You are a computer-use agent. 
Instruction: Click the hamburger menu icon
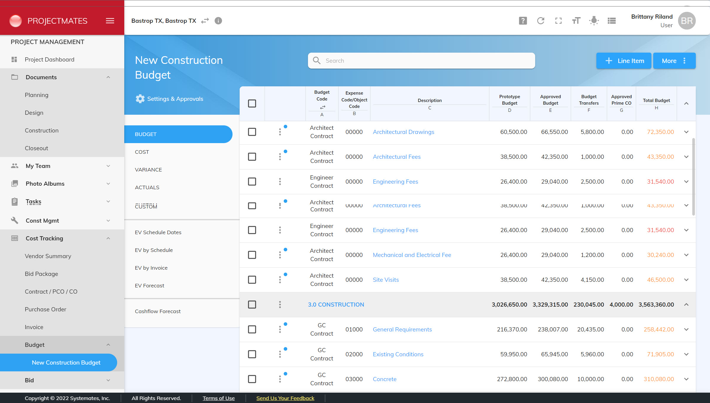110,21
